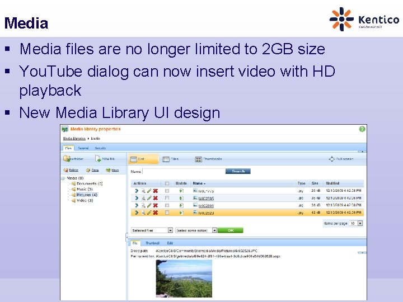The height and width of the screenshot is (302, 403).
Task: Click select arrow icon in IV002595 row
Action: pos(137,198)
